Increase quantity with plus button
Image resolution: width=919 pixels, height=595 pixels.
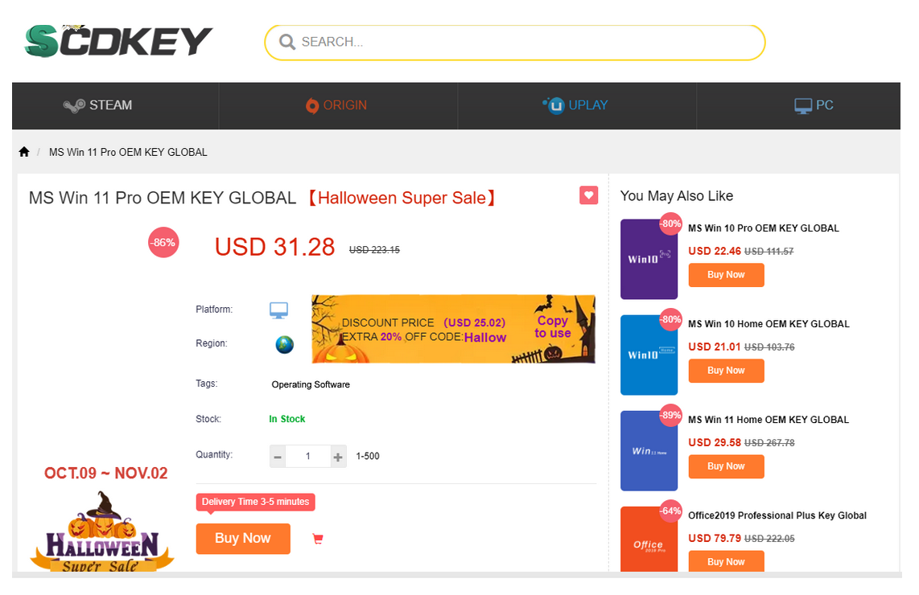(x=338, y=457)
